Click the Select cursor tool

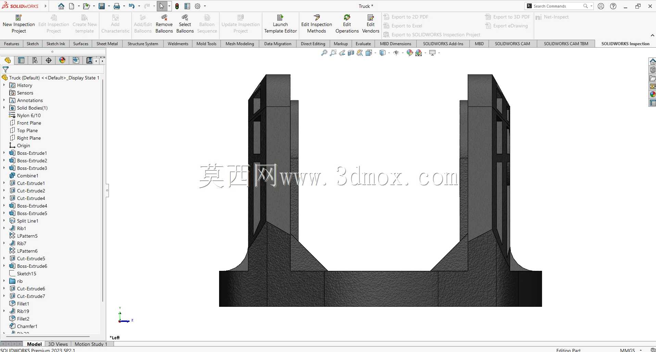click(x=162, y=6)
